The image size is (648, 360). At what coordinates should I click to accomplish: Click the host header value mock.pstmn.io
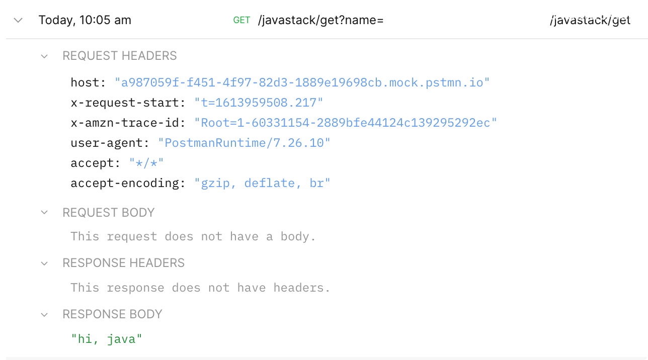tap(302, 82)
